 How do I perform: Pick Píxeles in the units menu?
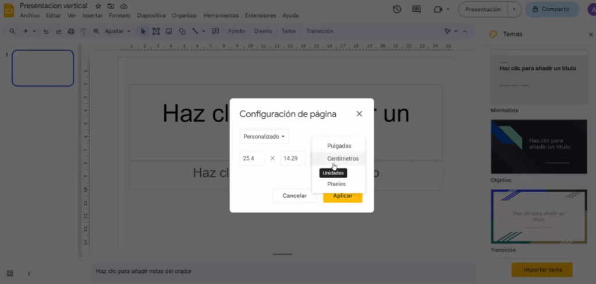(x=336, y=184)
